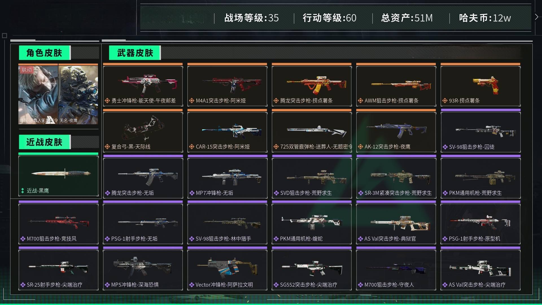Toggle the small square box at top left
542x305 pixels.
click(x=4, y=36)
